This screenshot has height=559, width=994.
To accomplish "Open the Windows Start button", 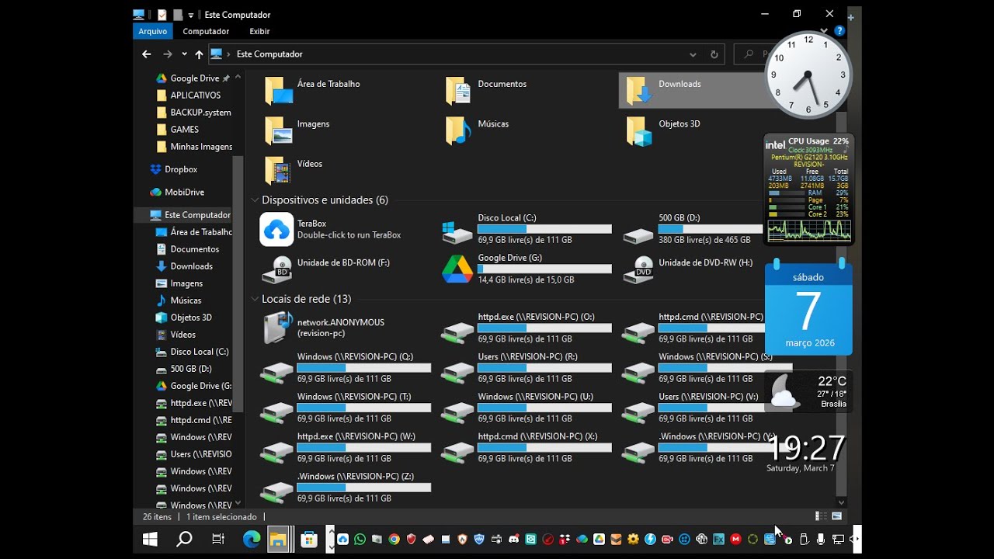I will (151, 539).
